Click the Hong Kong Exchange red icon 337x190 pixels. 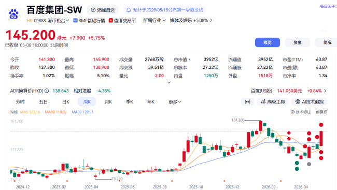click(110, 20)
